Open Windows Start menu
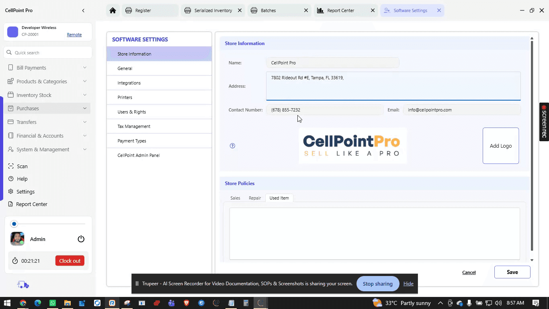The image size is (549, 309). [7, 303]
